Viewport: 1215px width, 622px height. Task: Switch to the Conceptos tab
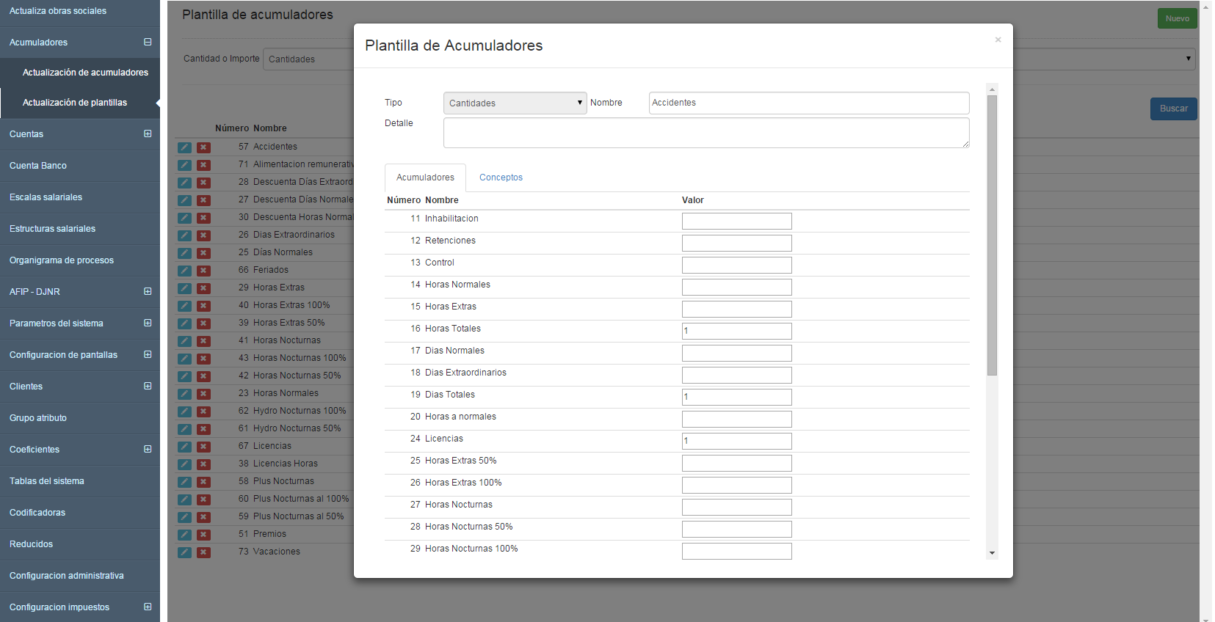click(501, 178)
